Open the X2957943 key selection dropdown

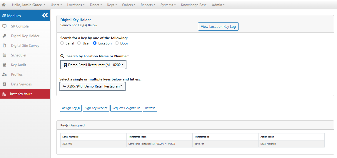(92, 86)
